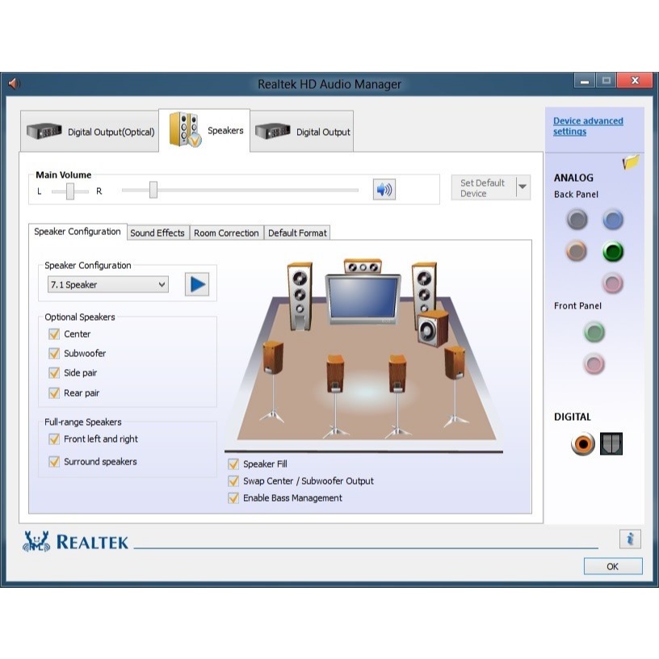Click the L/R balance slider thumb
659x659 pixels.
coord(70,191)
